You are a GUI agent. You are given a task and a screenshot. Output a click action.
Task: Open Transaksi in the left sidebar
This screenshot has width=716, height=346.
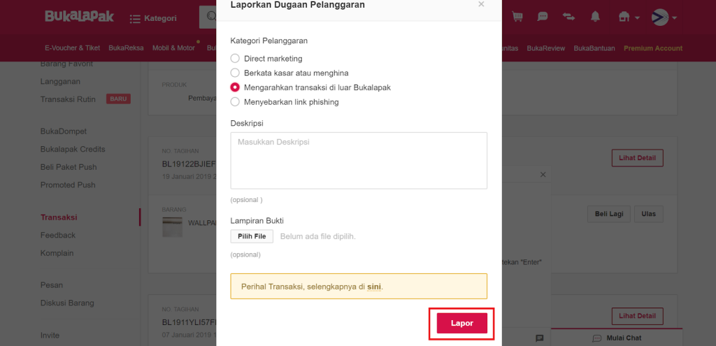59,217
